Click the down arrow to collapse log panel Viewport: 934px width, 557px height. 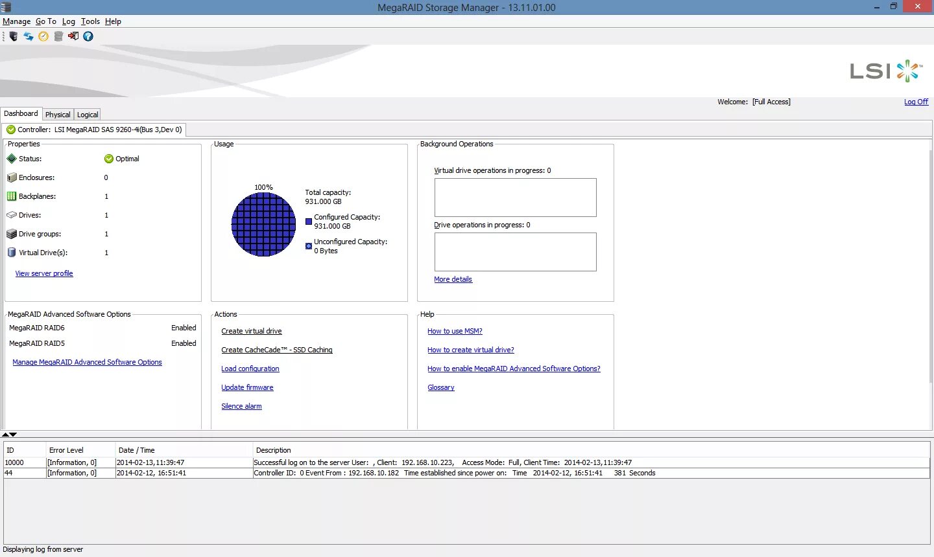pyautogui.click(x=13, y=435)
